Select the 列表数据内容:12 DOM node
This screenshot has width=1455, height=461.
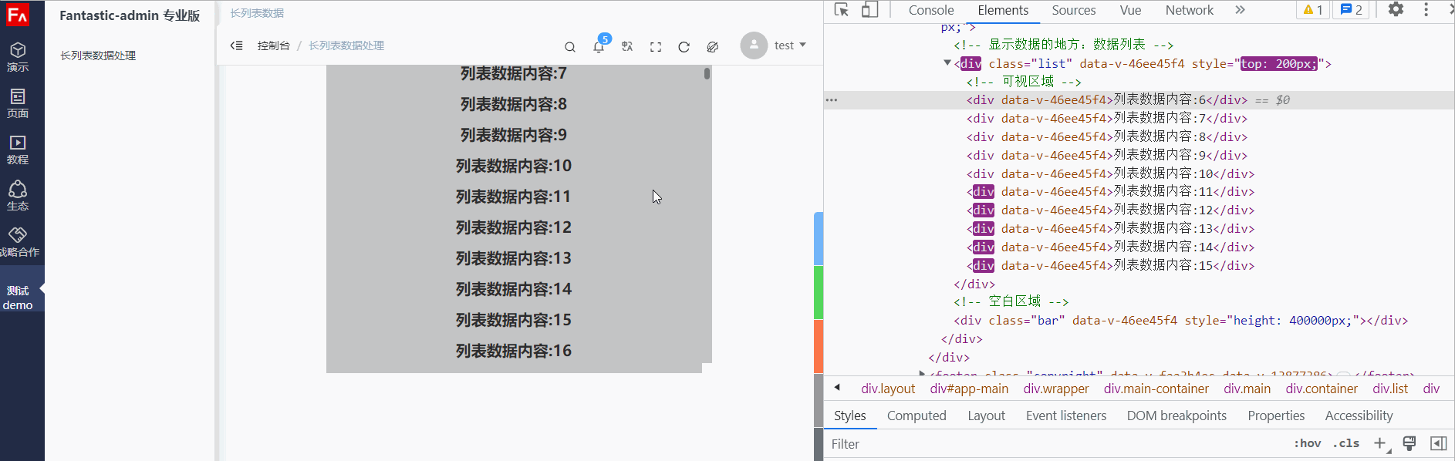tap(1110, 210)
